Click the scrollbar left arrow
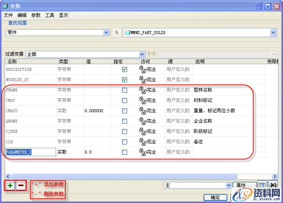 coord(8,176)
